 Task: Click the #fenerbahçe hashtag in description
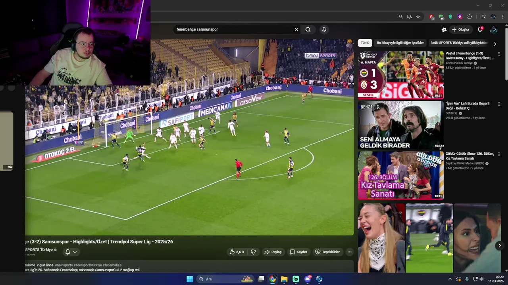(x=112, y=265)
